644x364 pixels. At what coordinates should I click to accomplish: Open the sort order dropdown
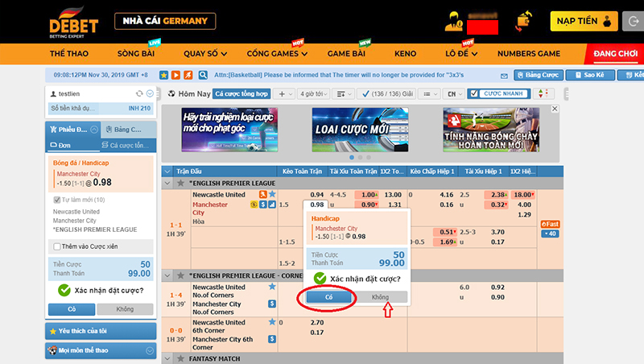[x=345, y=93]
